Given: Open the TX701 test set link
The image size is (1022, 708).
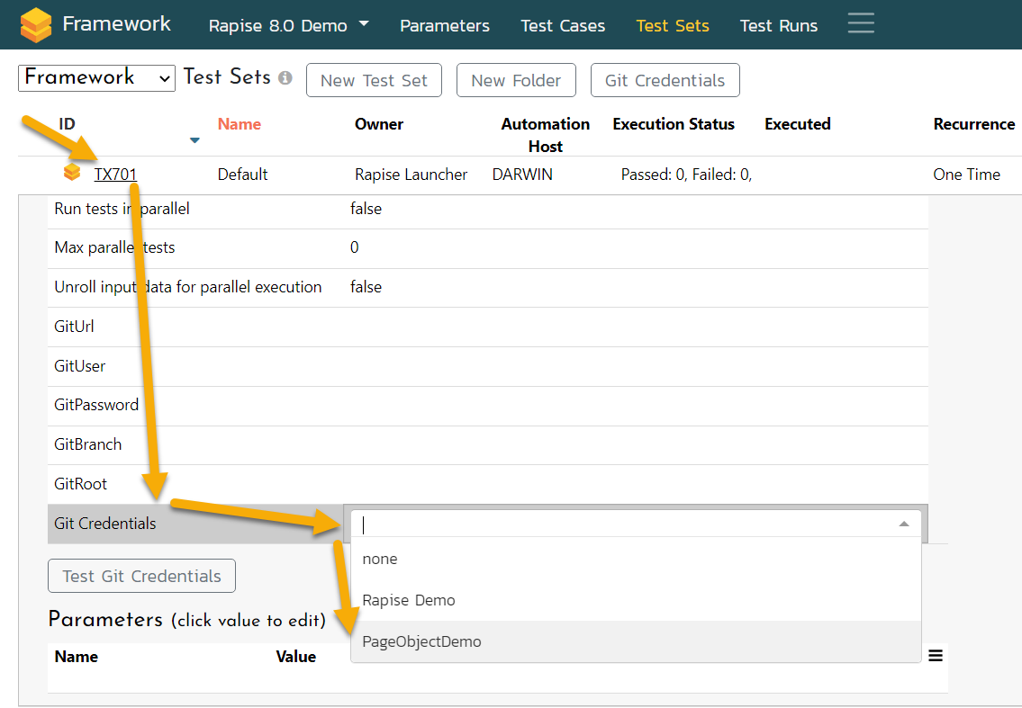Looking at the screenshot, I should pyautogui.click(x=115, y=175).
